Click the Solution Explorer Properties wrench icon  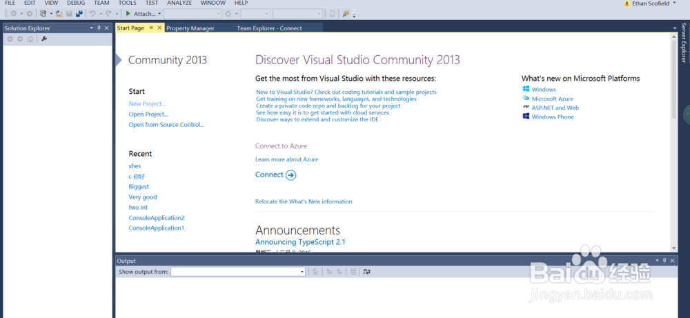click(x=44, y=39)
